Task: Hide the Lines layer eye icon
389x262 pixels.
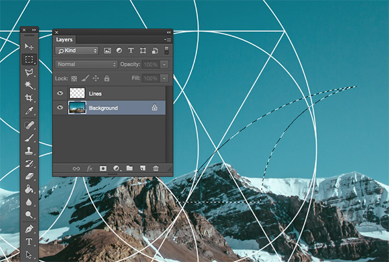Action: point(60,93)
